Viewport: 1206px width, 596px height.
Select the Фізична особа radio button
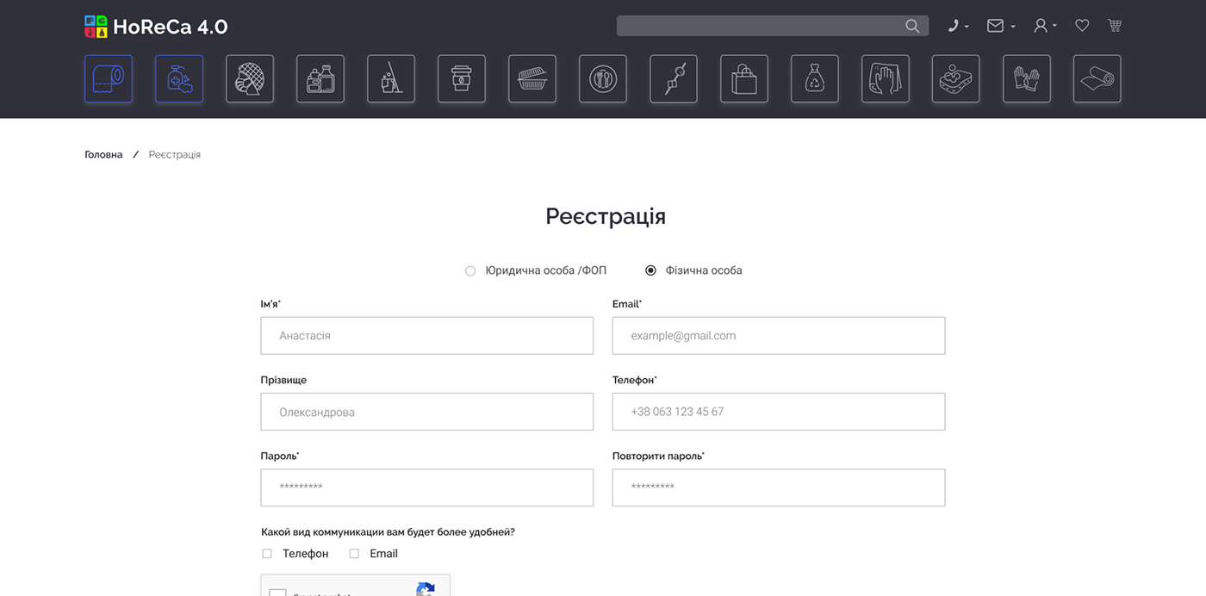650,270
